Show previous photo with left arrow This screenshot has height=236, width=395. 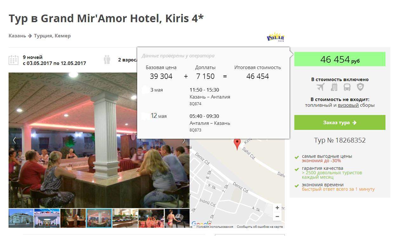14,140
